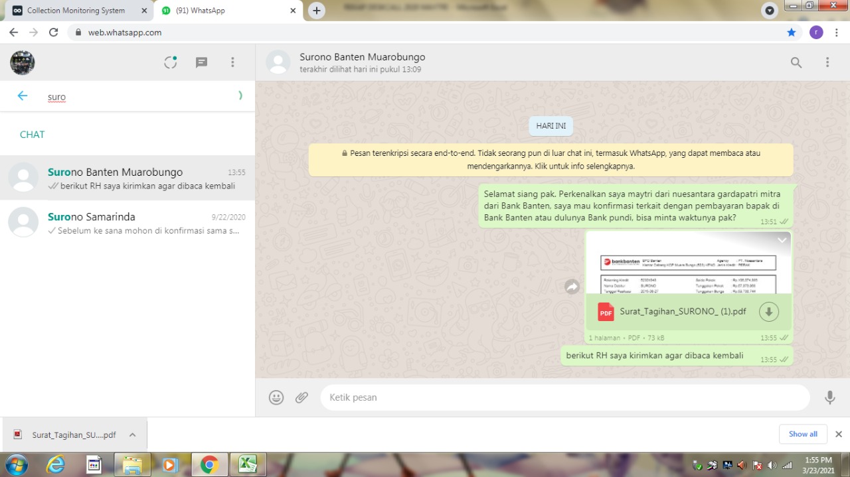Open the left panel three-dot menu

click(232, 62)
